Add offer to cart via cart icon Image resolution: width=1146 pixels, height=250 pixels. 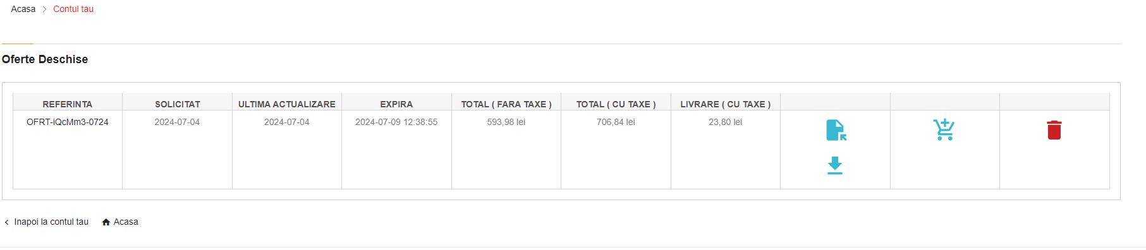coord(944,129)
